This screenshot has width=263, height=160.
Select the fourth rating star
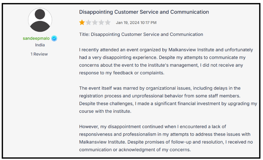pos(101,22)
